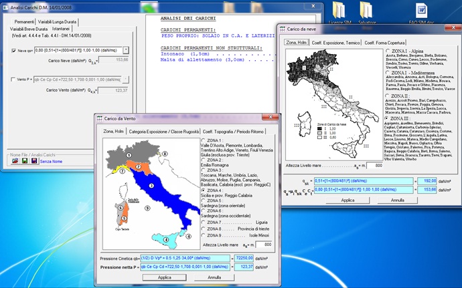Open the Neve qs formula dropdown button
This screenshot has width=462, height=288.
126,50
